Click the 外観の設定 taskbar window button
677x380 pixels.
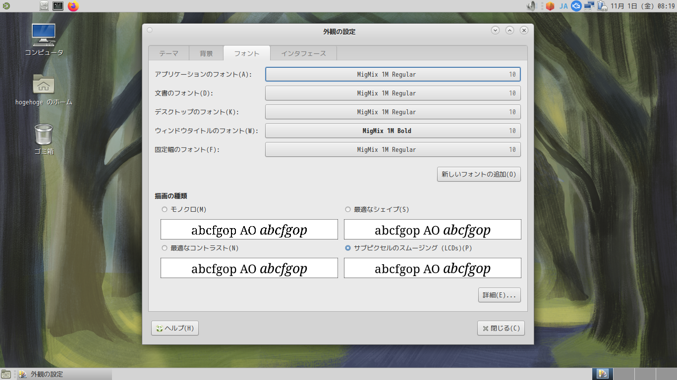click(64, 374)
